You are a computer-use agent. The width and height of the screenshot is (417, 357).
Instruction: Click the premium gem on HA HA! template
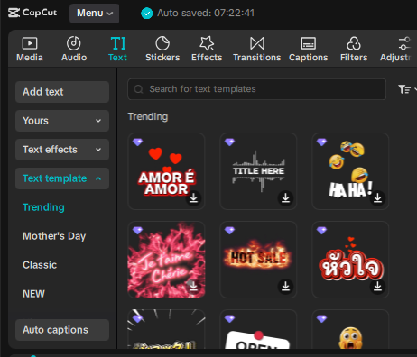(322, 142)
